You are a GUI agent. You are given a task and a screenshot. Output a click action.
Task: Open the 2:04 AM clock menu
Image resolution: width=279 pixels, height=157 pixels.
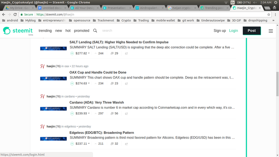[x=266, y=3]
